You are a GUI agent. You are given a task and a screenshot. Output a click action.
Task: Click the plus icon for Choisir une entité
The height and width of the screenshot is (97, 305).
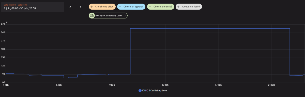click(150, 7)
